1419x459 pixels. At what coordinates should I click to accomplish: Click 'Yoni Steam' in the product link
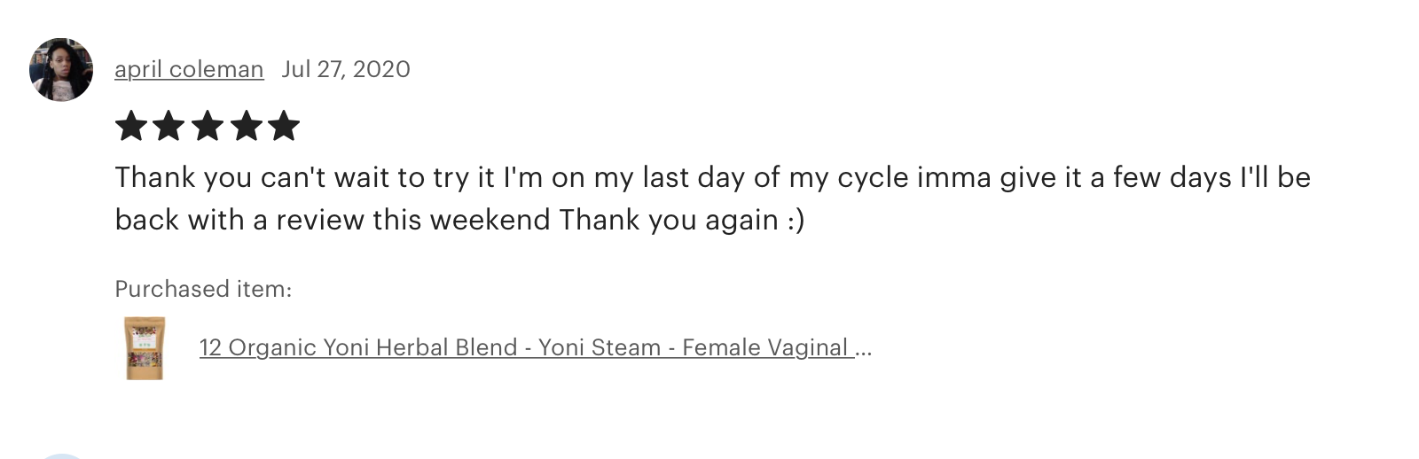[x=600, y=347]
